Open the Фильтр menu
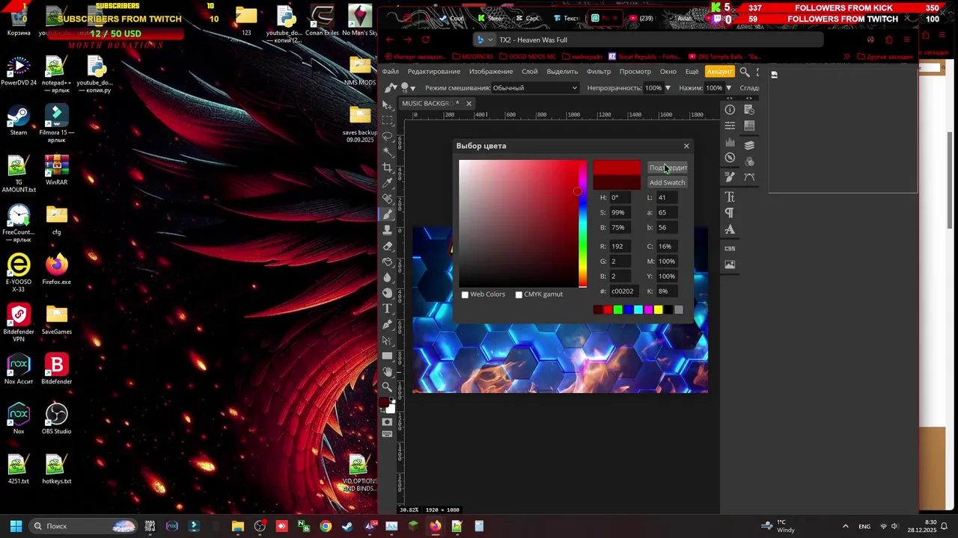This screenshot has width=958, height=538. tap(599, 72)
